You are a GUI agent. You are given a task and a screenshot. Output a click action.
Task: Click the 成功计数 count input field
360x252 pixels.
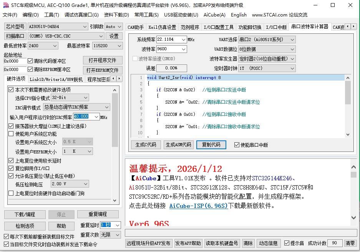point(334,243)
